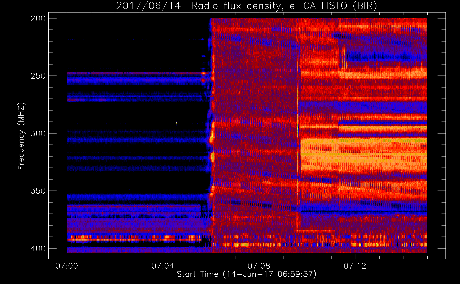Image resolution: width=460 pixels, height=284 pixels.
Task: Click the '07:08' time tick label
Action: (x=259, y=266)
